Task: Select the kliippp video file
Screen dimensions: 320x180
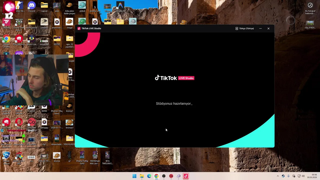Action: [x=107, y=7]
